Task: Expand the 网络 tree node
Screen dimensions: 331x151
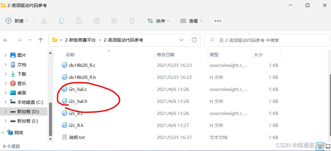Action: coord(3,133)
